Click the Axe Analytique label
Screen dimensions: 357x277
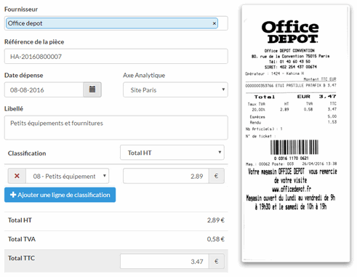point(144,76)
